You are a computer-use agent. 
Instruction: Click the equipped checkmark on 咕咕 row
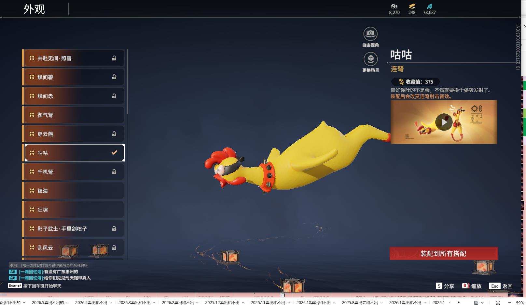pyautogui.click(x=114, y=152)
